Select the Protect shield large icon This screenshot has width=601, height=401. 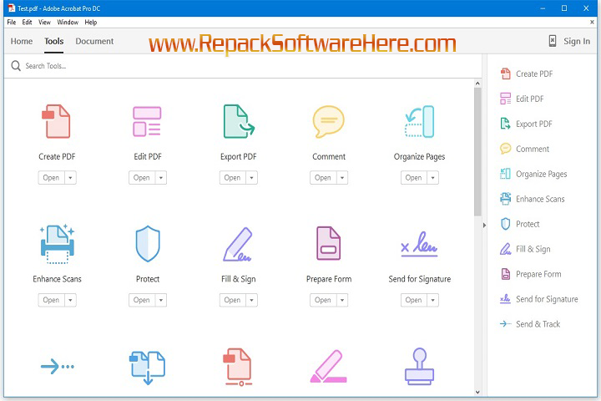pyautogui.click(x=148, y=244)
